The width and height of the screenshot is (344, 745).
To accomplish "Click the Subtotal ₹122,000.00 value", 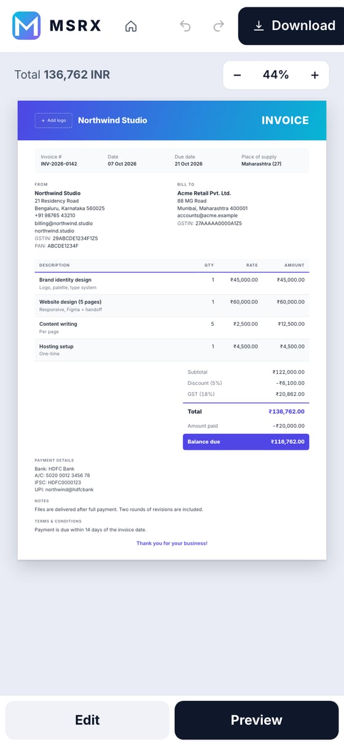I will [x=288, y=372].
